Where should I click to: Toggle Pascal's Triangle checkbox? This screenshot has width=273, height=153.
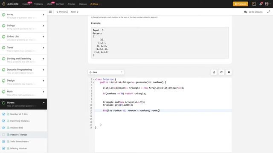3,135
